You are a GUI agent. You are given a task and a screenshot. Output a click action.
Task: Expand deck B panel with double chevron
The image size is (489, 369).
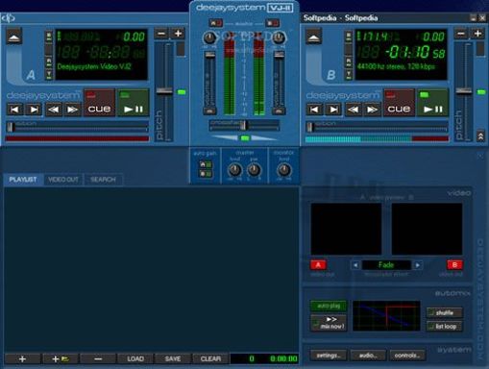coord(480,136)
